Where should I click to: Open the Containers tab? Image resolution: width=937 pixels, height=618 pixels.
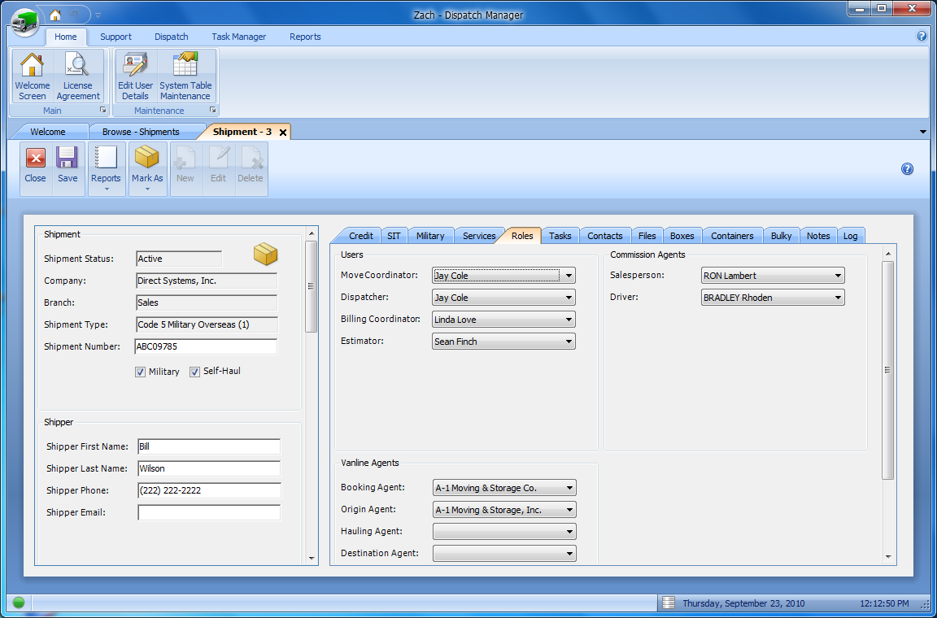[732, 236]
